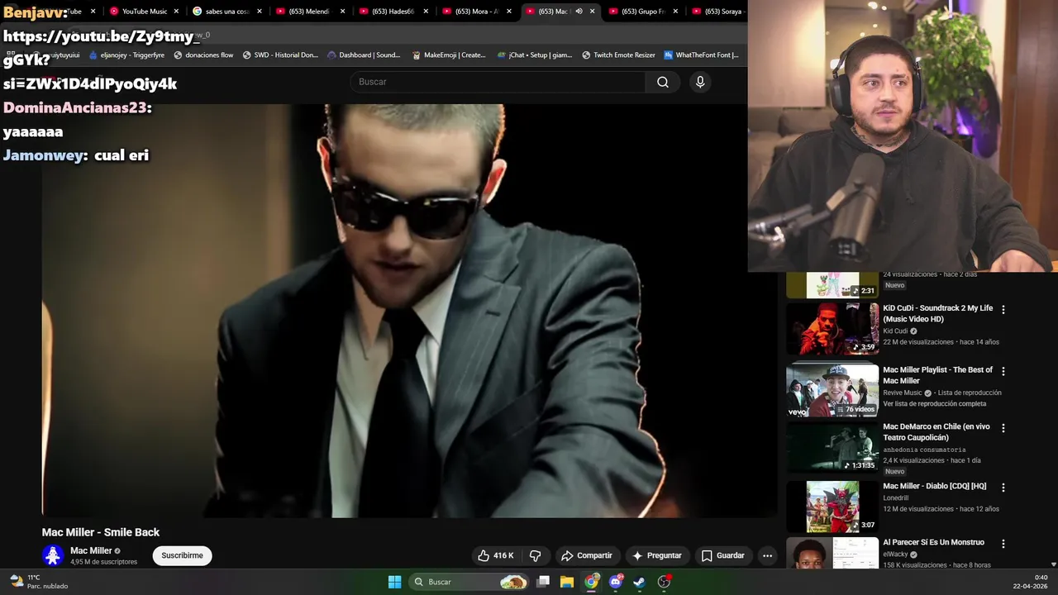Like the video with 416 K thumbs up

tap(495, 555)
